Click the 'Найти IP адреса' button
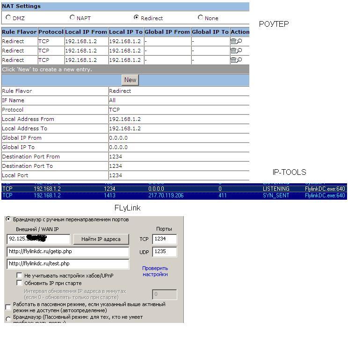348x345 pixels. tap(103, 239)
